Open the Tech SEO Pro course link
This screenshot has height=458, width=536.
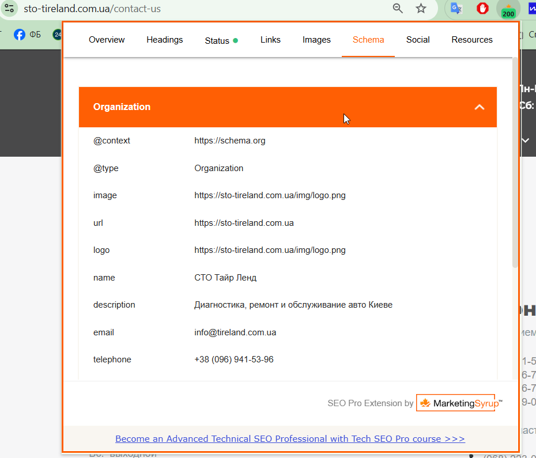click(290, 438)
